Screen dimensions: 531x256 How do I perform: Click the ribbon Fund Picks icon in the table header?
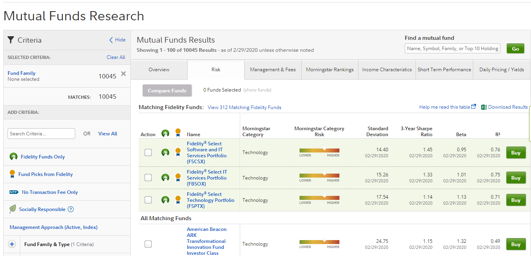click(178, 133)
